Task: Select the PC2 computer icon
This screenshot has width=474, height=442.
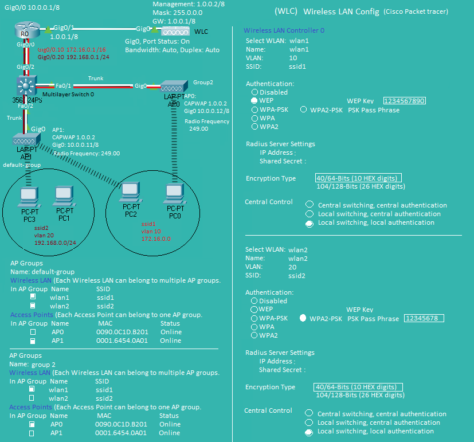Action: [131, 191]
